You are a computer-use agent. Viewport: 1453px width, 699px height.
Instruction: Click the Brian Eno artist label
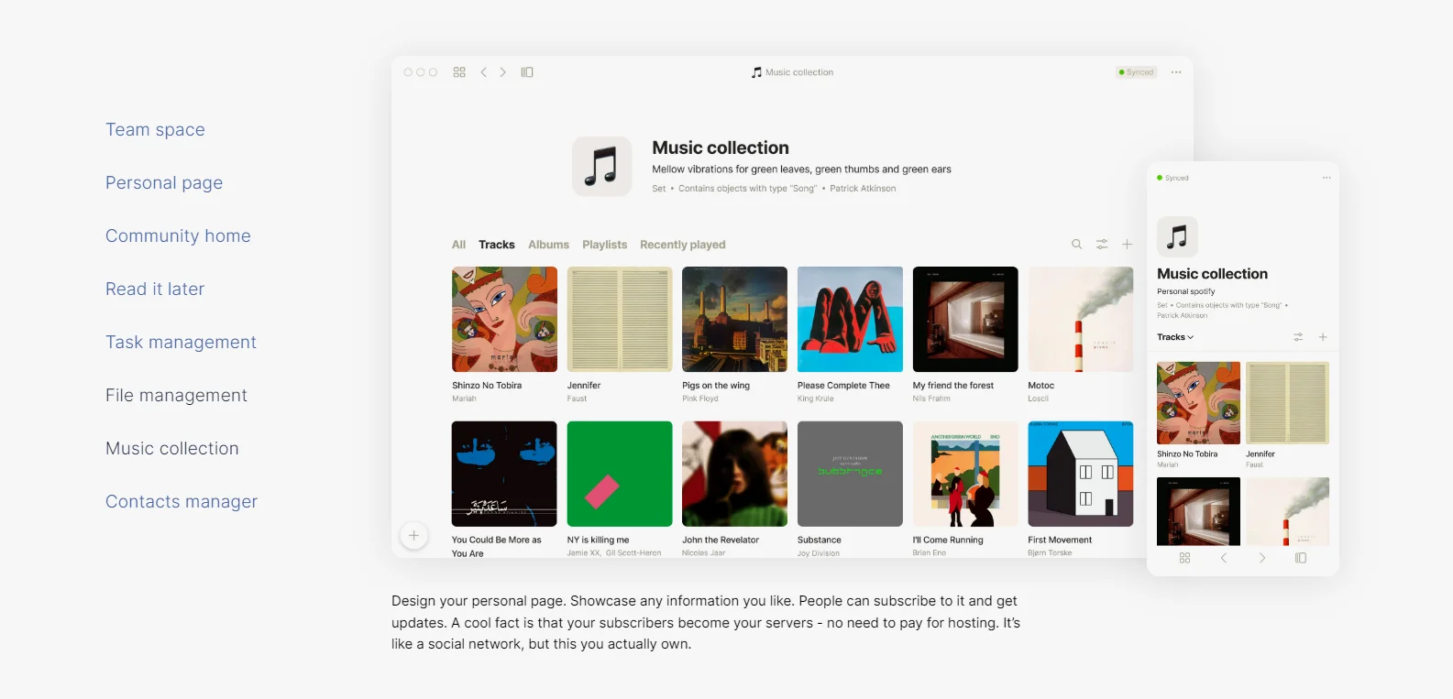pyautogui.click(x=930, y=553)
